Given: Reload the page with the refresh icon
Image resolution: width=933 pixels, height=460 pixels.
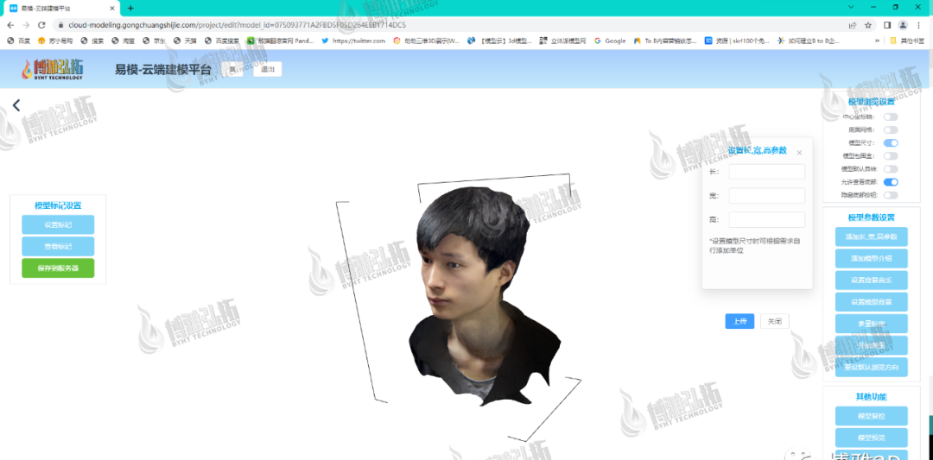Looking at the screenshot, I should point(41,25).
